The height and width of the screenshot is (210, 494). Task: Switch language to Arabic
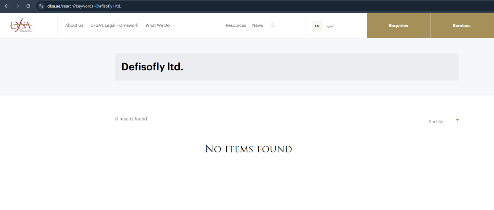tap(331, 26)
